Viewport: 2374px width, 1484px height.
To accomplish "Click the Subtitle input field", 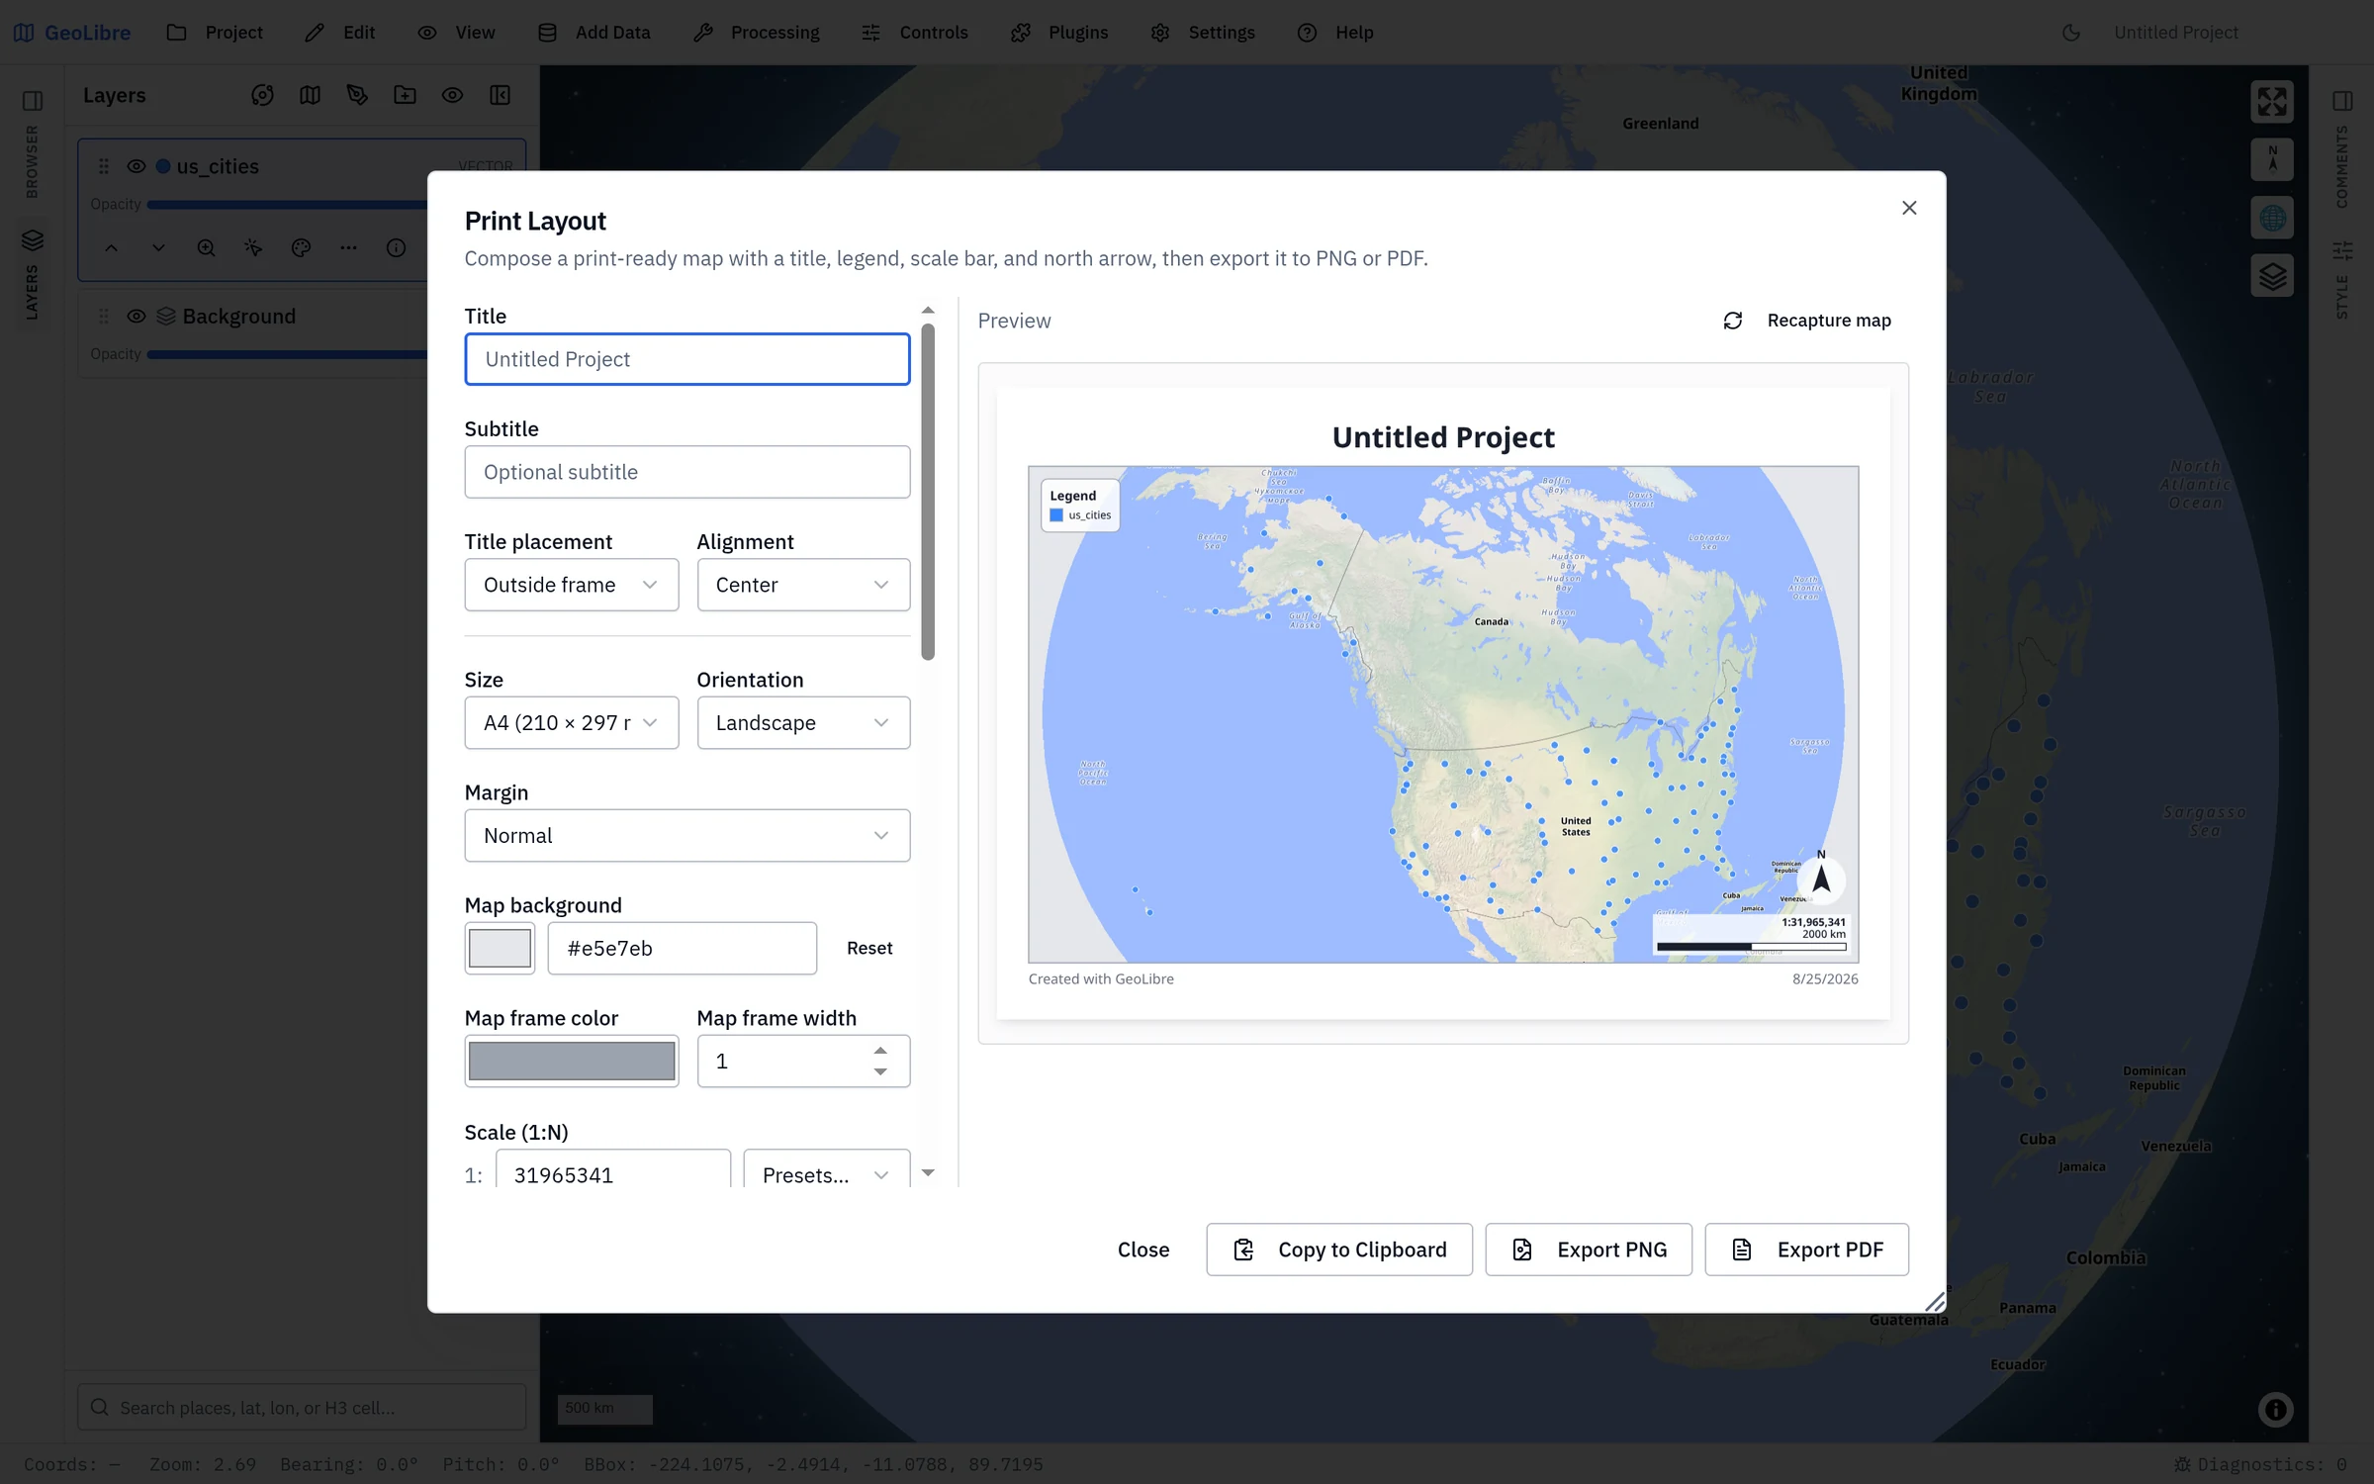I will click(686, 472).
